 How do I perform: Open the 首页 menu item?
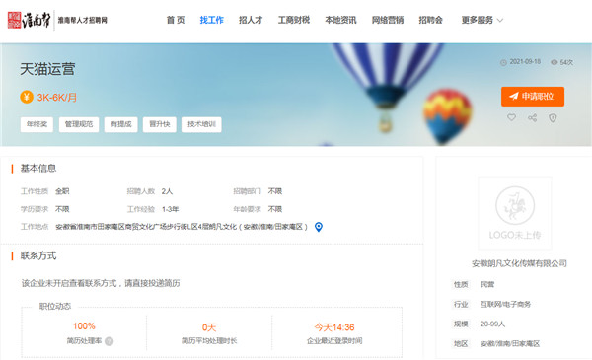click(176, 20)
